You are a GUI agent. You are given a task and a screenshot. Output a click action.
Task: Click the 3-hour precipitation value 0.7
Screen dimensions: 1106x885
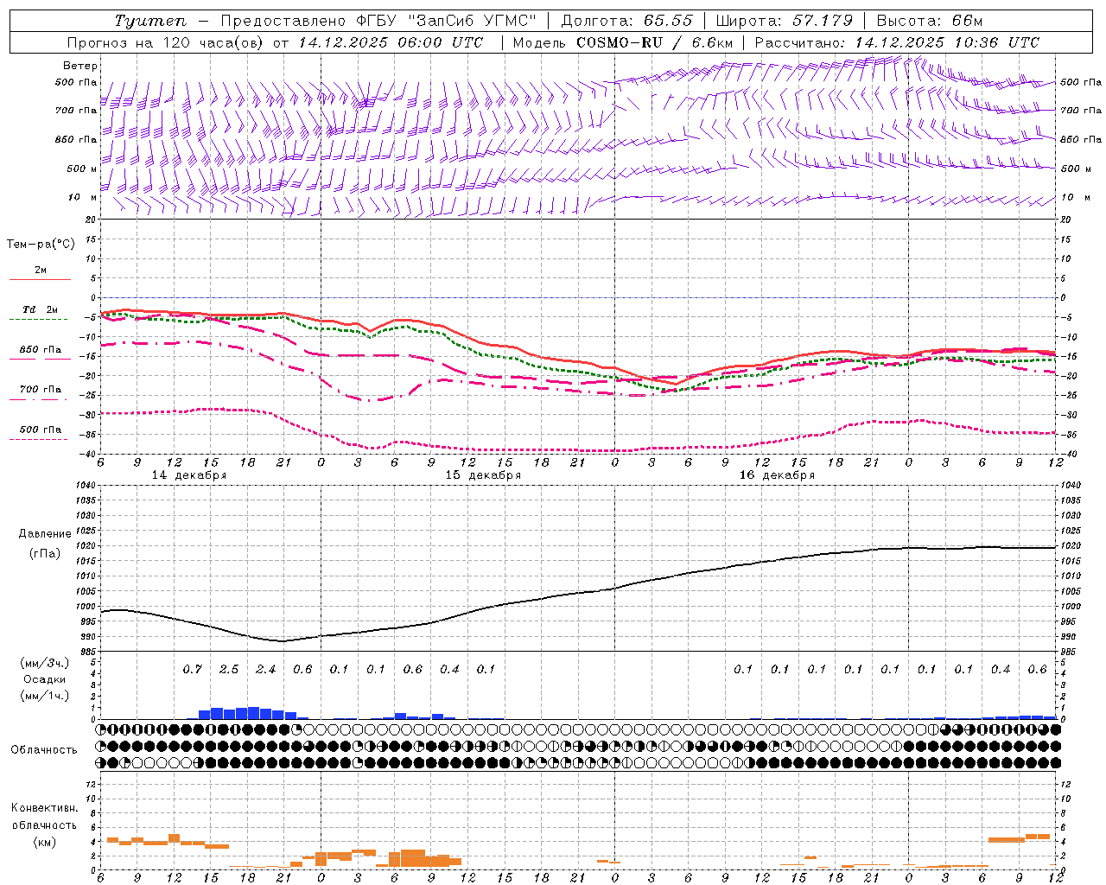coord(192,670)
